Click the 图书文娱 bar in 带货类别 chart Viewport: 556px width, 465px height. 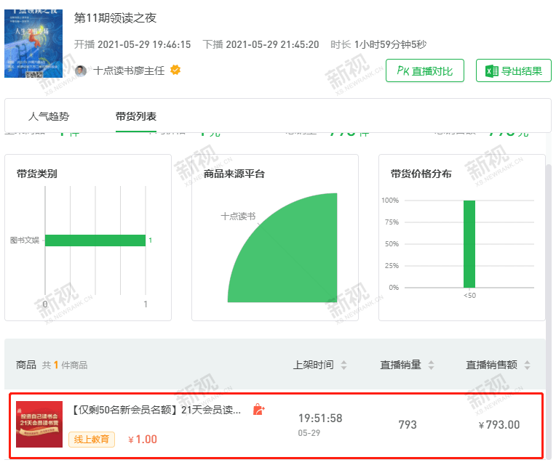[x=95, y=240]
